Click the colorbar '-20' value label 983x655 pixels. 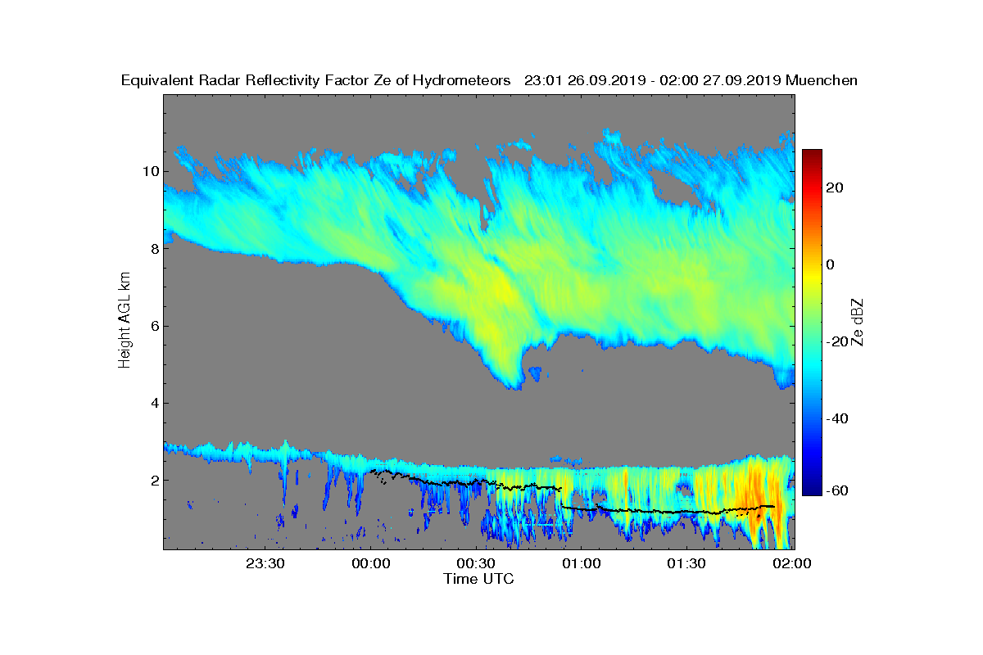[837, 341]
